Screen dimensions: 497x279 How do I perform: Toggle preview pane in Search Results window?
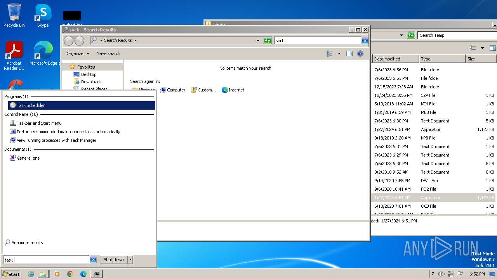[x=349, y=53]
